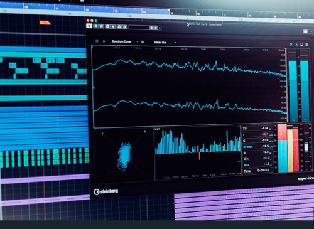Image resolution: width=314 pixels, height=229 pixels.
Task: Click the phasescope display
Action: [124, 155]
